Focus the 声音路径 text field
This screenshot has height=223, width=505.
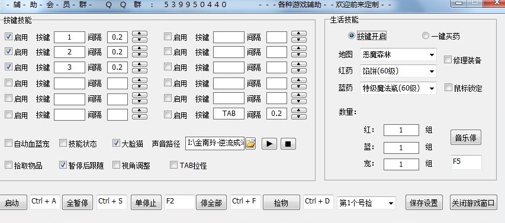215,144
